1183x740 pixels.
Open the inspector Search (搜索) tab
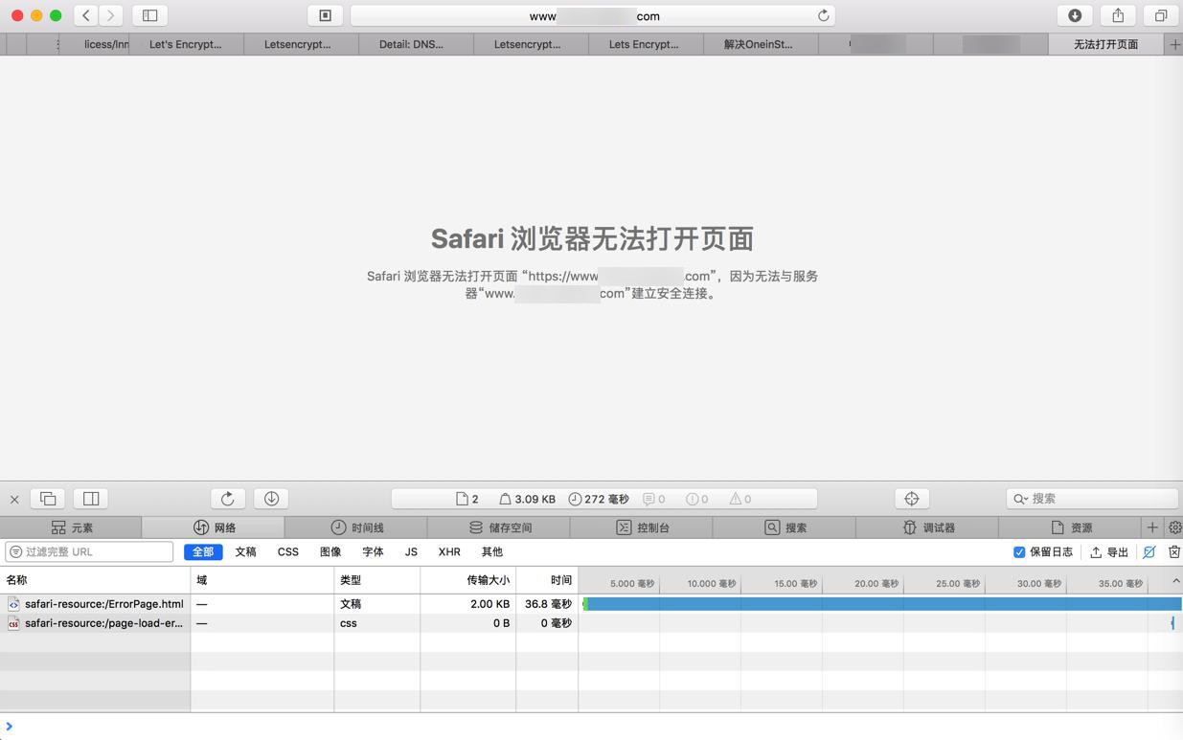coord(785,527)
